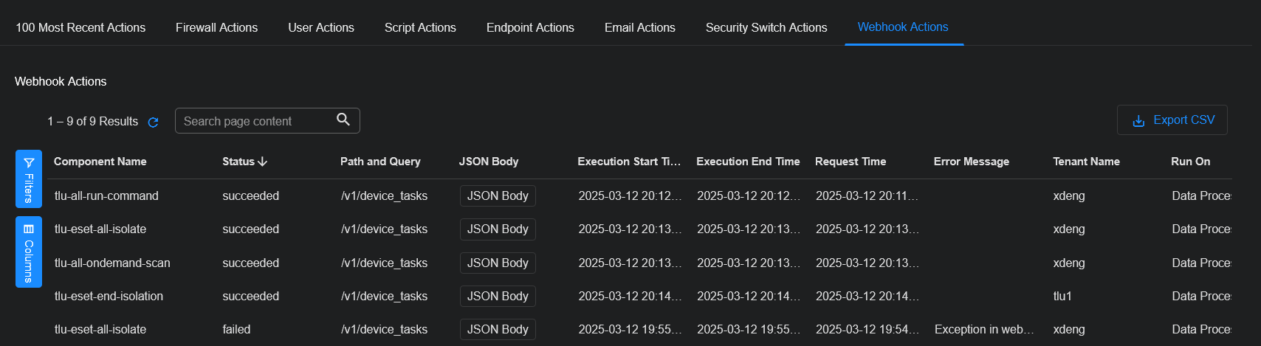Export the table as CSV
This screenshot has width=1261, height=346.
pos(1172,120)
